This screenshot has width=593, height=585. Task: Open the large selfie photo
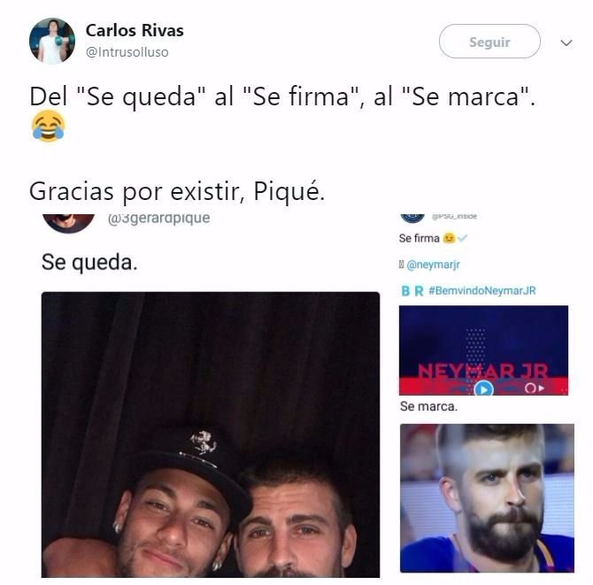(211, 435)
